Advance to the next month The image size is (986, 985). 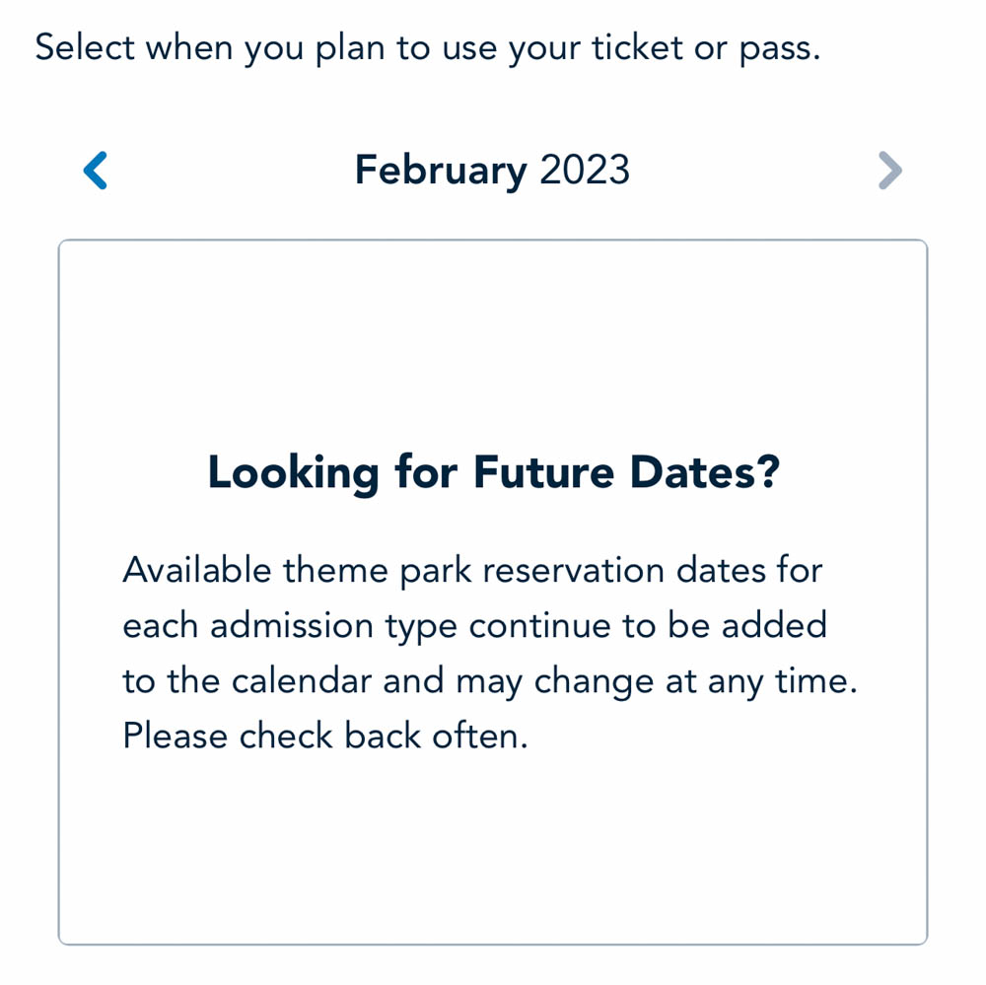tap(889, 170)
